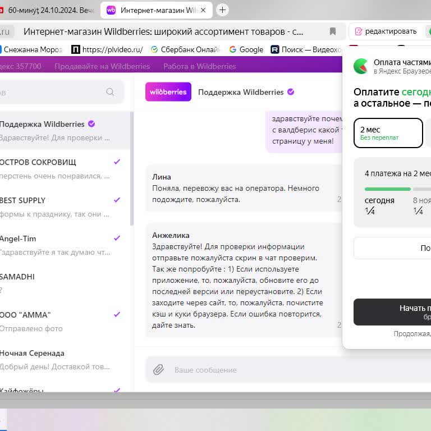This screenshot has width=431, height=431.
Task: Click the Анжелика message text
Action: point(237,286)
